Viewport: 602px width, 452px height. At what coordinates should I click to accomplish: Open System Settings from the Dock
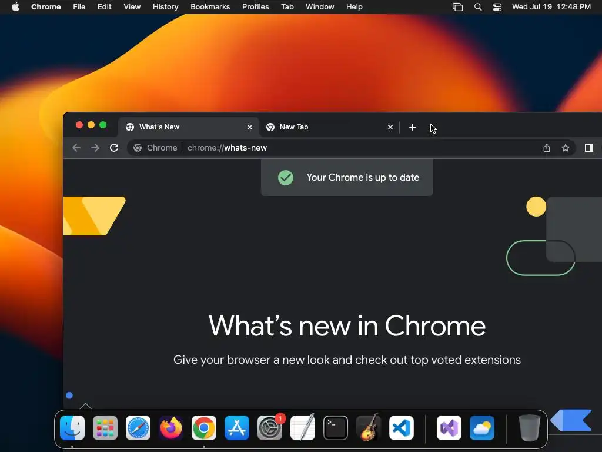click(270, 428)
